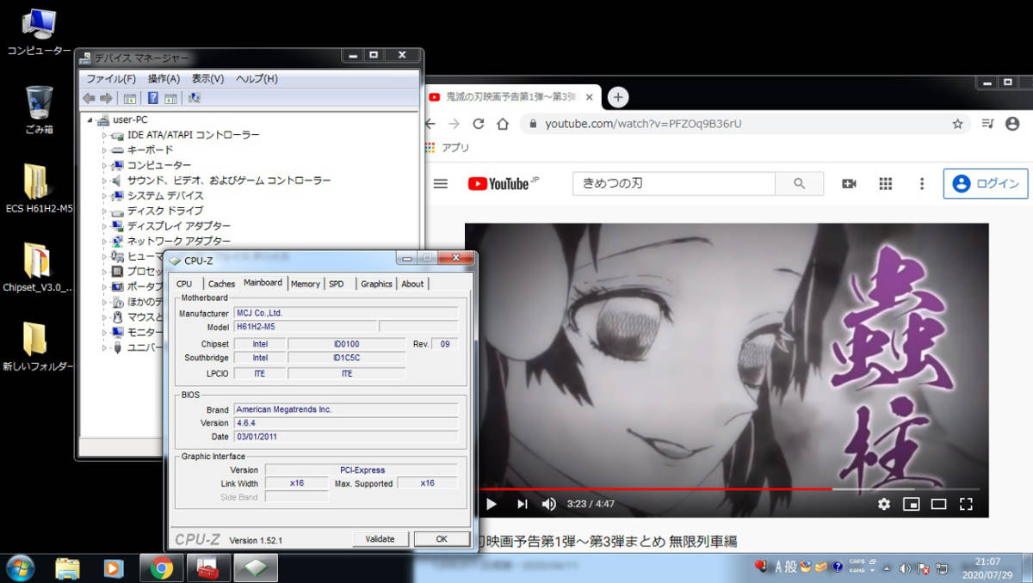Open YouTube player settings gear
Image resolution: width=1033 pixels, height=583 pixels.
coord(883,504)
